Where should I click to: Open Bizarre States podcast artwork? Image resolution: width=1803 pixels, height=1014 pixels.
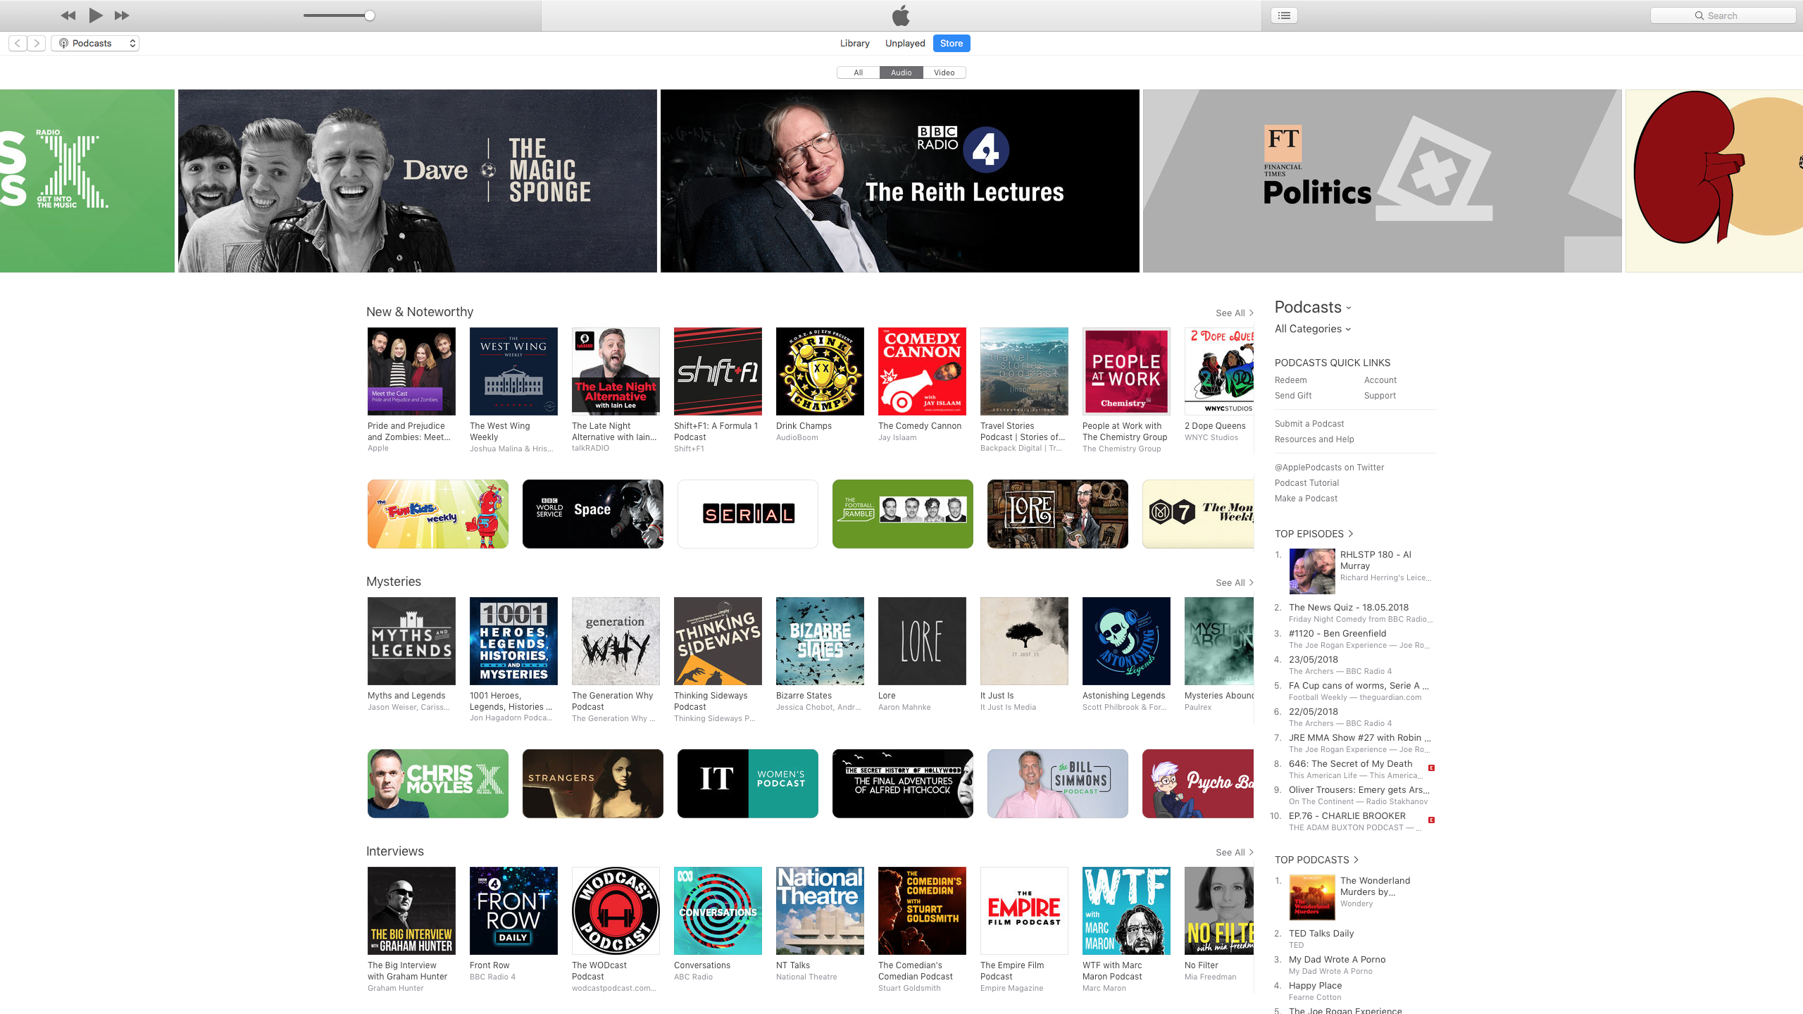point(820,641)
